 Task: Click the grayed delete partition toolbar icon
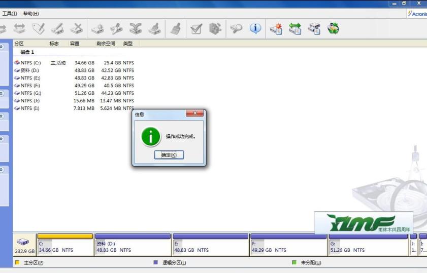pyautogui.click(x=77, y=28)
